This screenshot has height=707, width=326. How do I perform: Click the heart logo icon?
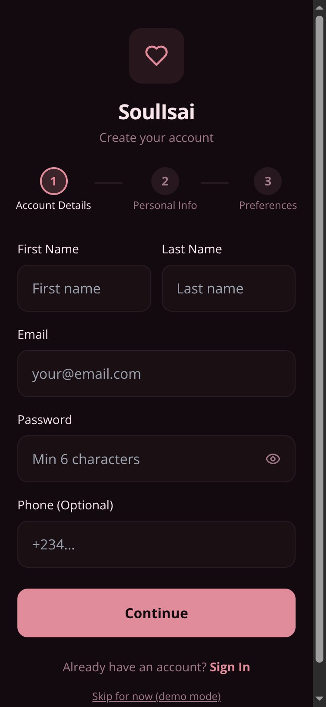click(x=156, y=56)
